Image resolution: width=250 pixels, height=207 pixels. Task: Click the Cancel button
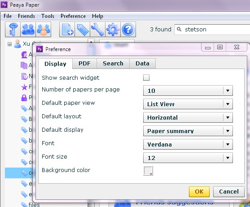[229, 192]
